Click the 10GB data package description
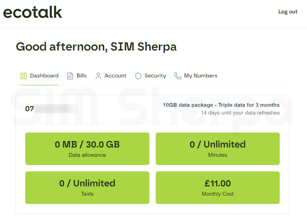 click(221, 105)
